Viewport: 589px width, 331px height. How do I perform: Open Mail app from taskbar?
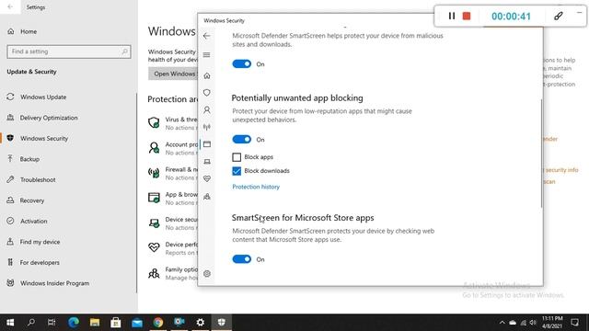(x=137, y=323)
